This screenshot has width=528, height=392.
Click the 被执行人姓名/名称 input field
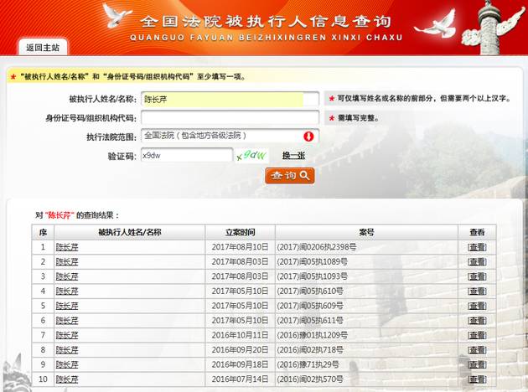point(230,99)
